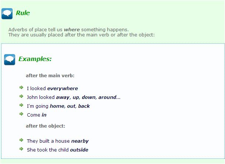225x164 pixels.
Task: Click the speech bubble icon beside Examples
Action: [10, 60]
